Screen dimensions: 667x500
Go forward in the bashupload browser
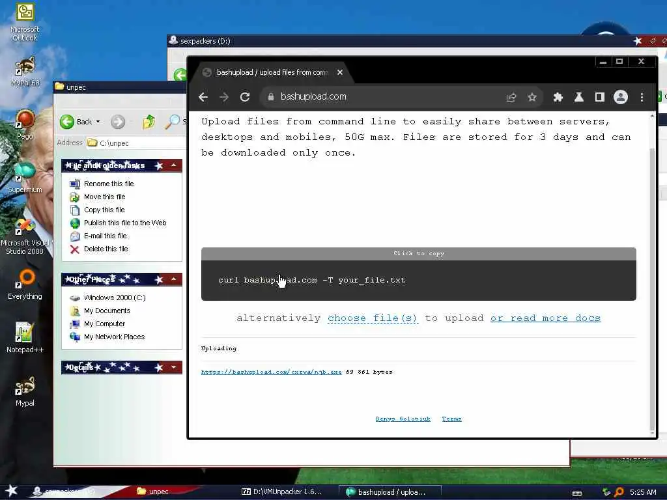(x=224, y=97)
